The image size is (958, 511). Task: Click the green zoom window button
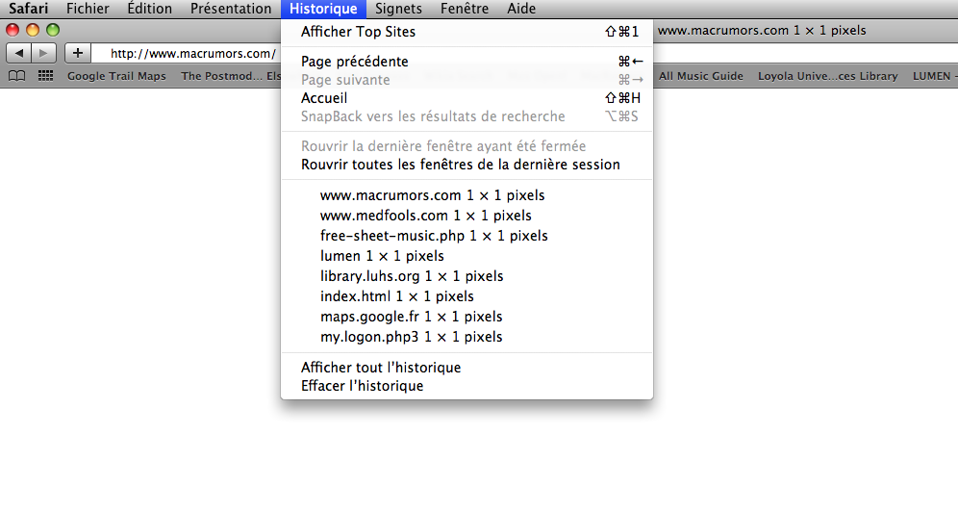(x=53, y=30)
